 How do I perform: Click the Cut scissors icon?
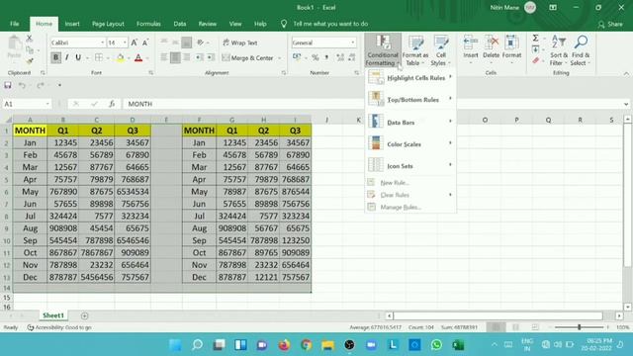point(29,39)
